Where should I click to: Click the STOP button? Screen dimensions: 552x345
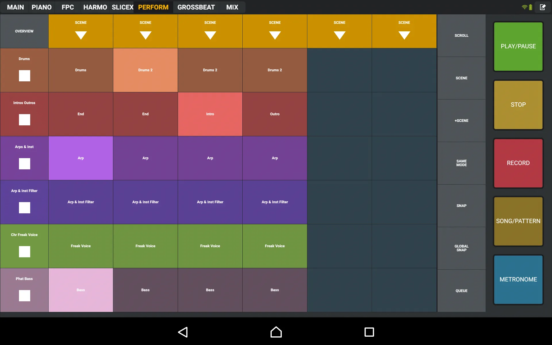[518, 105]
